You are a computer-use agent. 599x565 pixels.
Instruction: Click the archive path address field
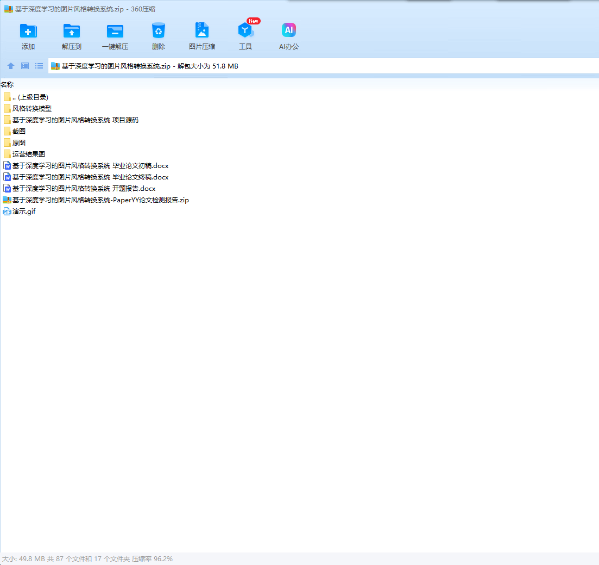323,66
